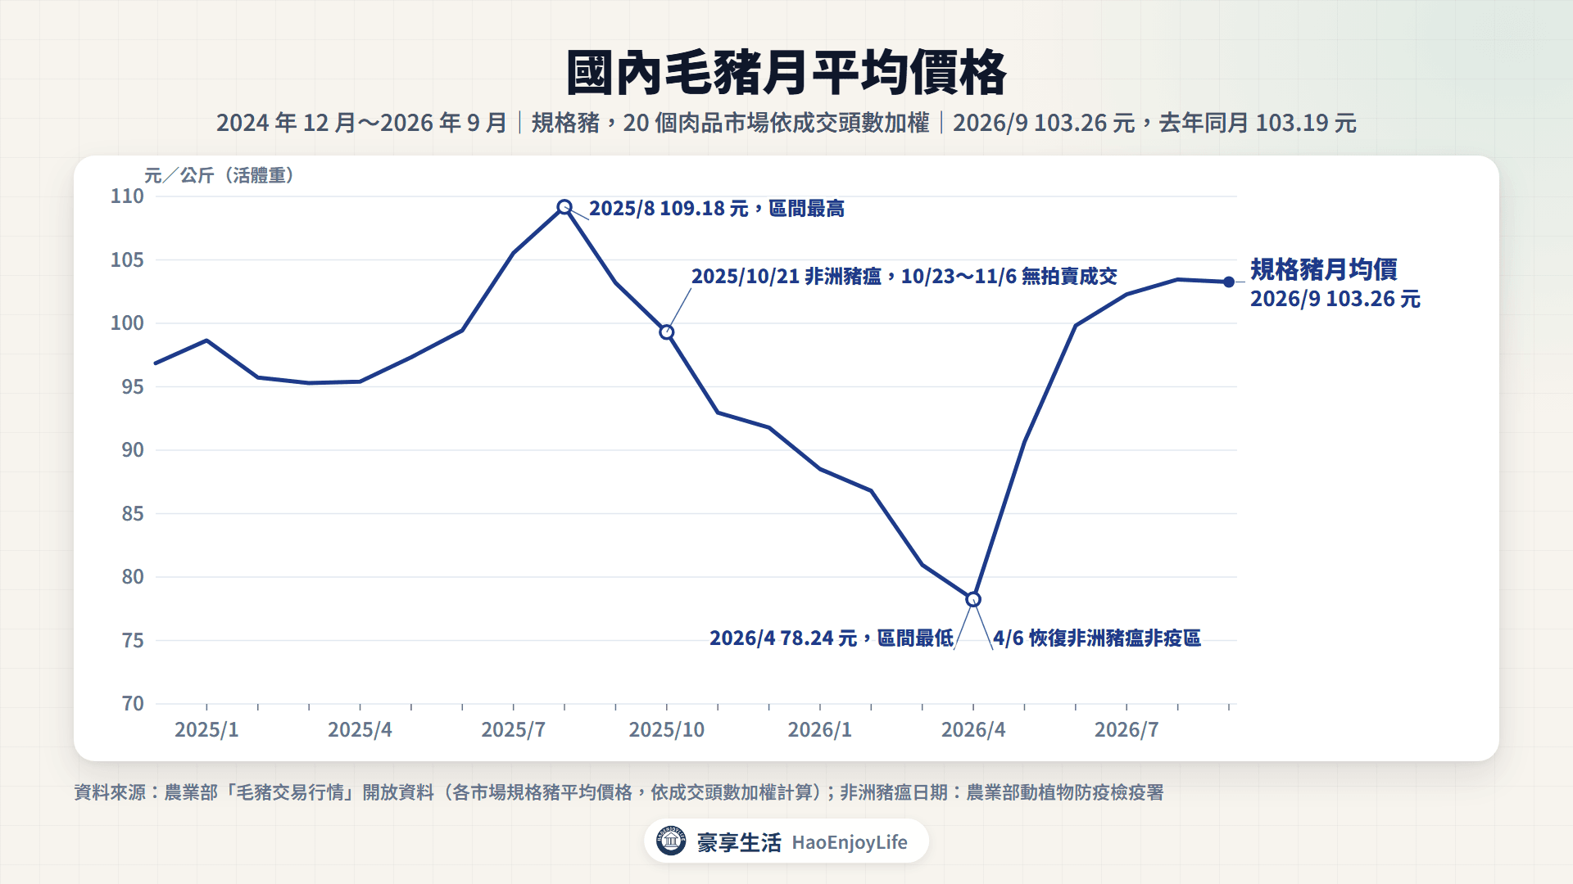Click the x-axis label 2025/4
This screenshot has height=884, width=1573.
360,730
